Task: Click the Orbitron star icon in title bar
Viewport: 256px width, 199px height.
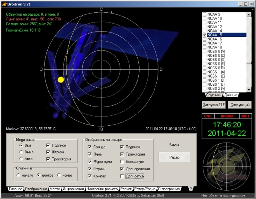Action: (x=4, y=4)
